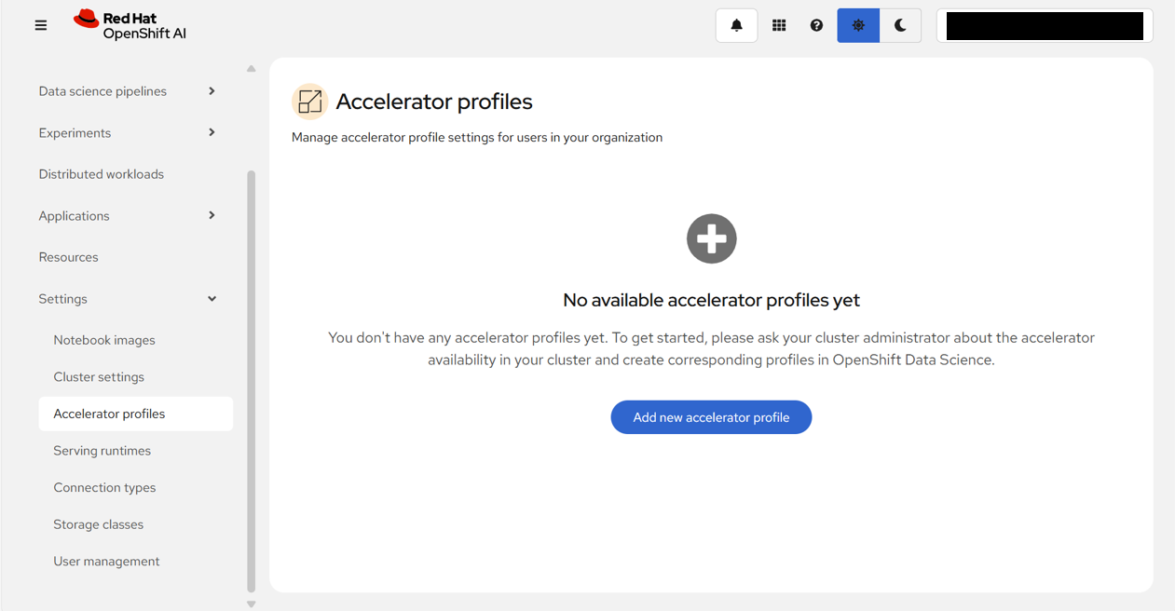Open the notifications bell
The width and height of the screenshot is (1175, 611).
click(x=736, y=25)
